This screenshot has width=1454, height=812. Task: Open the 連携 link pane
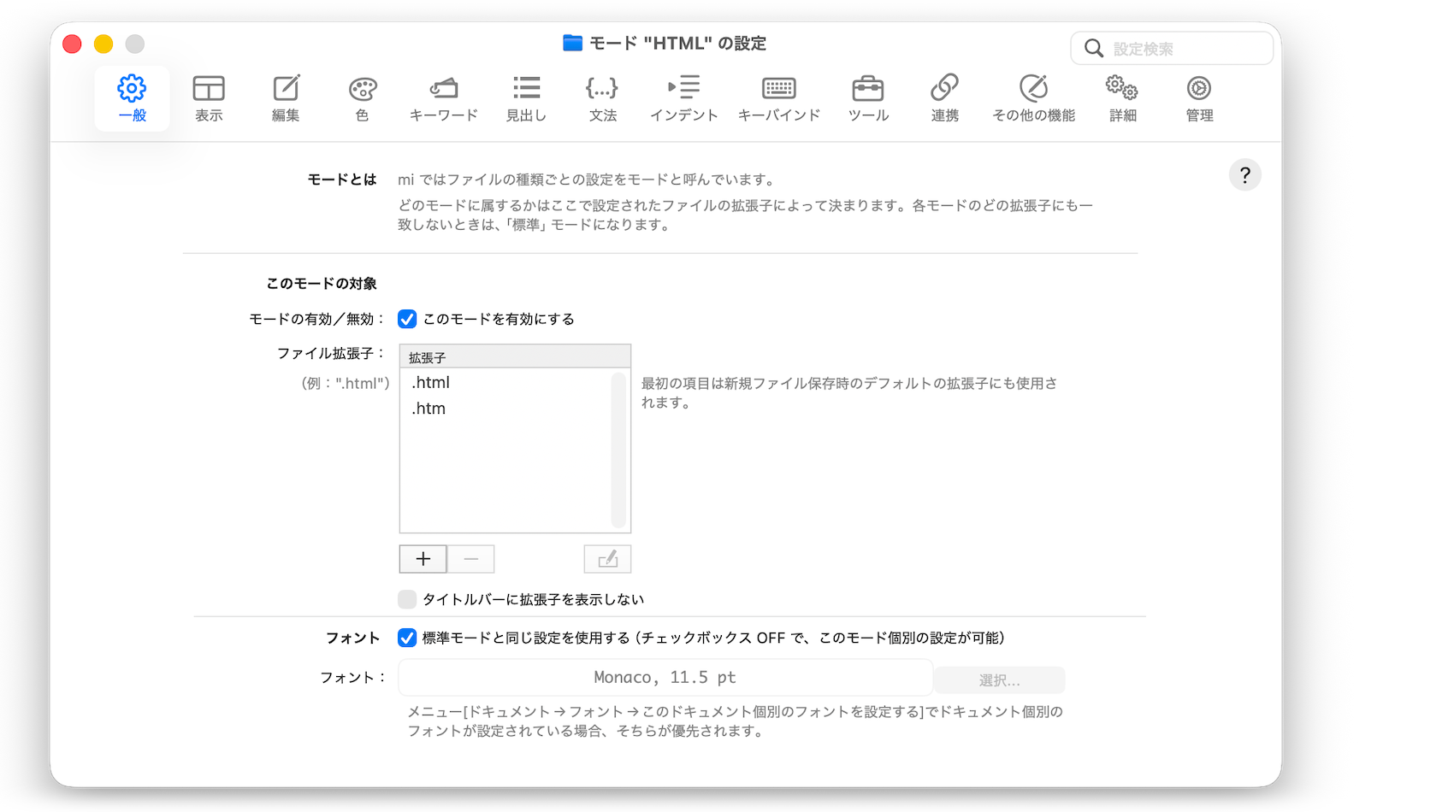pos(944,98)
